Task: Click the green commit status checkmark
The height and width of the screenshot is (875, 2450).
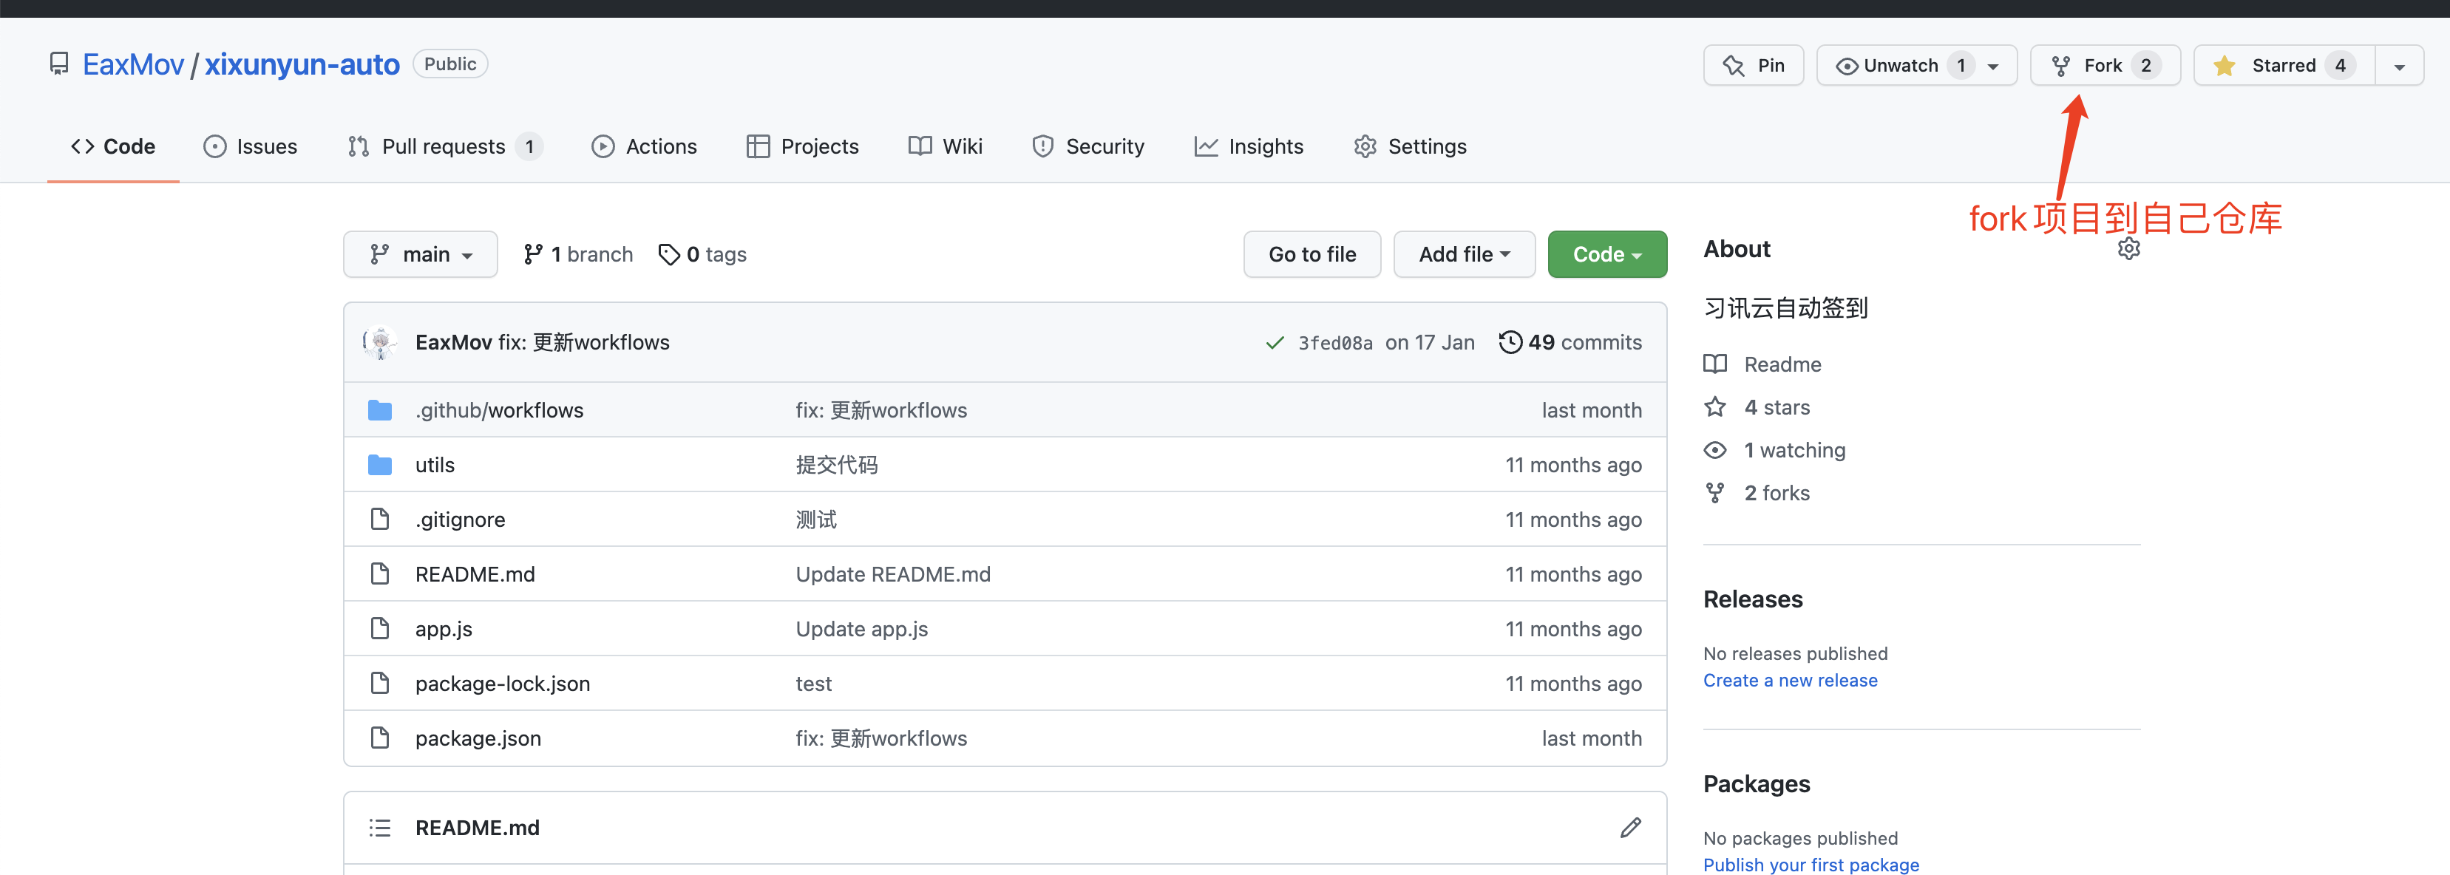Action: (x=1275, y=342)
